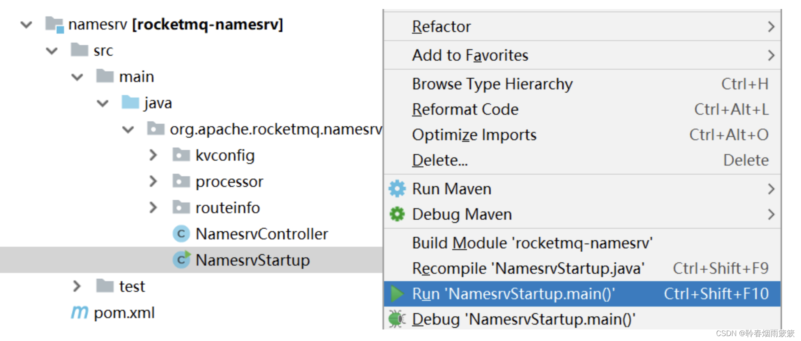Select the routeinfo label

point(228,208)
